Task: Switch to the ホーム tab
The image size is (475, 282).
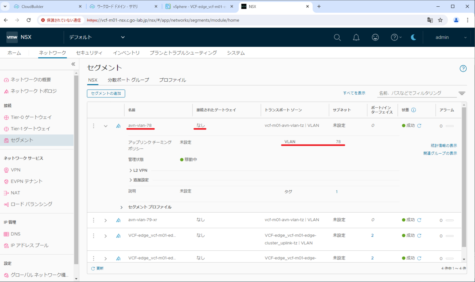Action: [x=14, y=53]
